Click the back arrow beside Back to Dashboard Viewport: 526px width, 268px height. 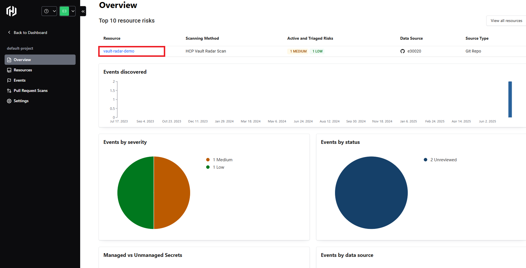pos(9,32)
